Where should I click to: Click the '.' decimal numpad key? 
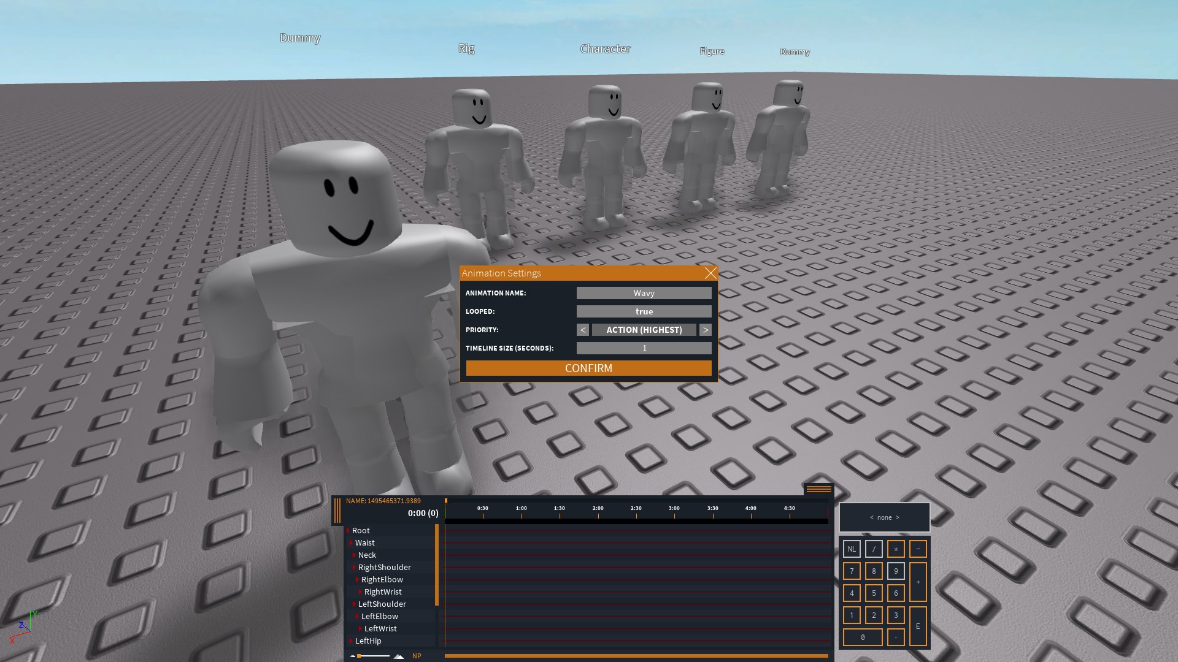pyautogui.click(x=896, y=637)
